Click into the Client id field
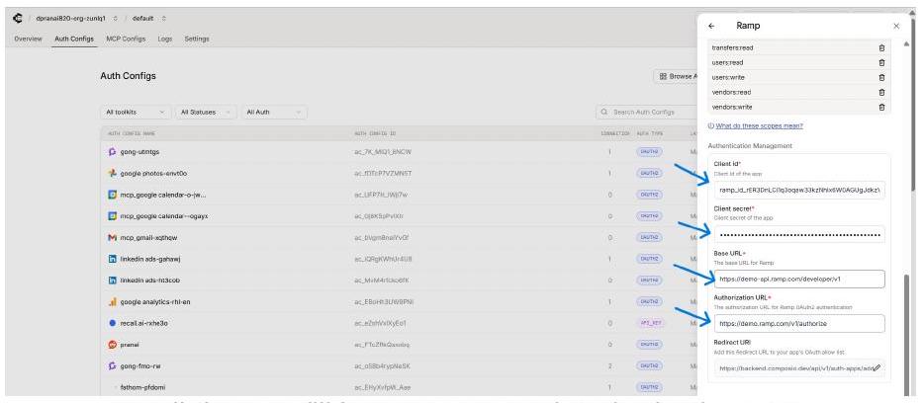Screen dimensions: 923x403 pyautogui.click(x=799, y=191)
